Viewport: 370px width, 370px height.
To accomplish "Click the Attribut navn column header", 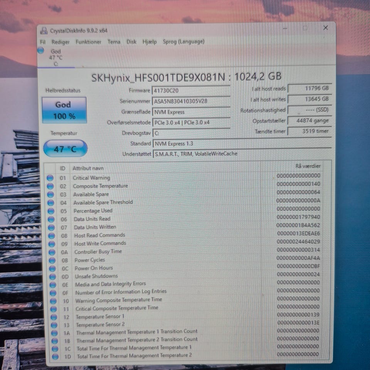I will (88, 168).
